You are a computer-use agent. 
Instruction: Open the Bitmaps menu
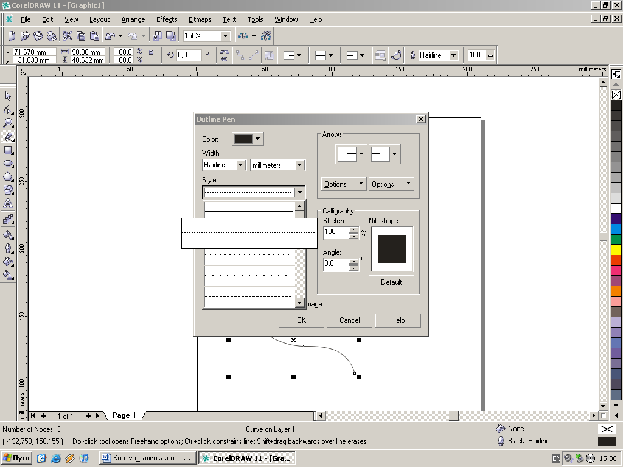(x=200, y=19)
